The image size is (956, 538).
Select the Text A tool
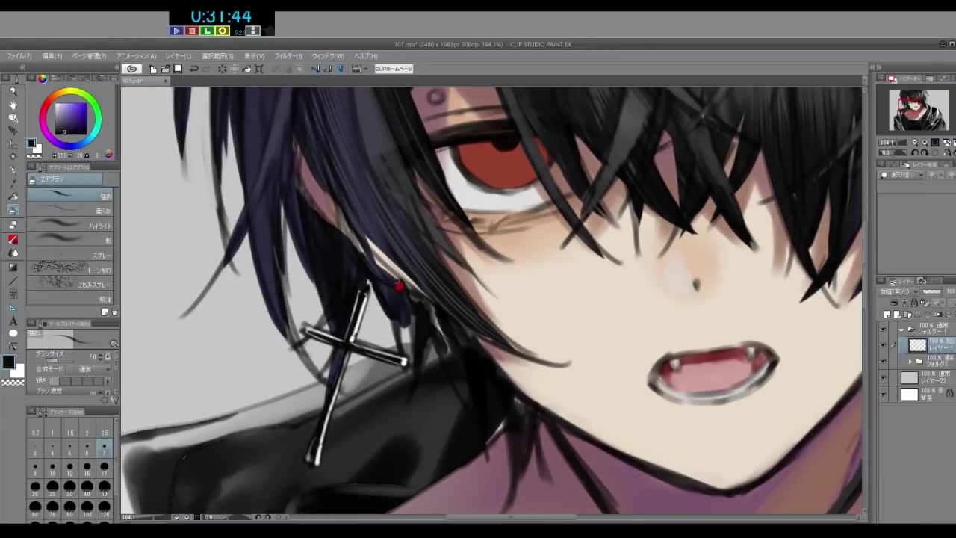(13, 321)
